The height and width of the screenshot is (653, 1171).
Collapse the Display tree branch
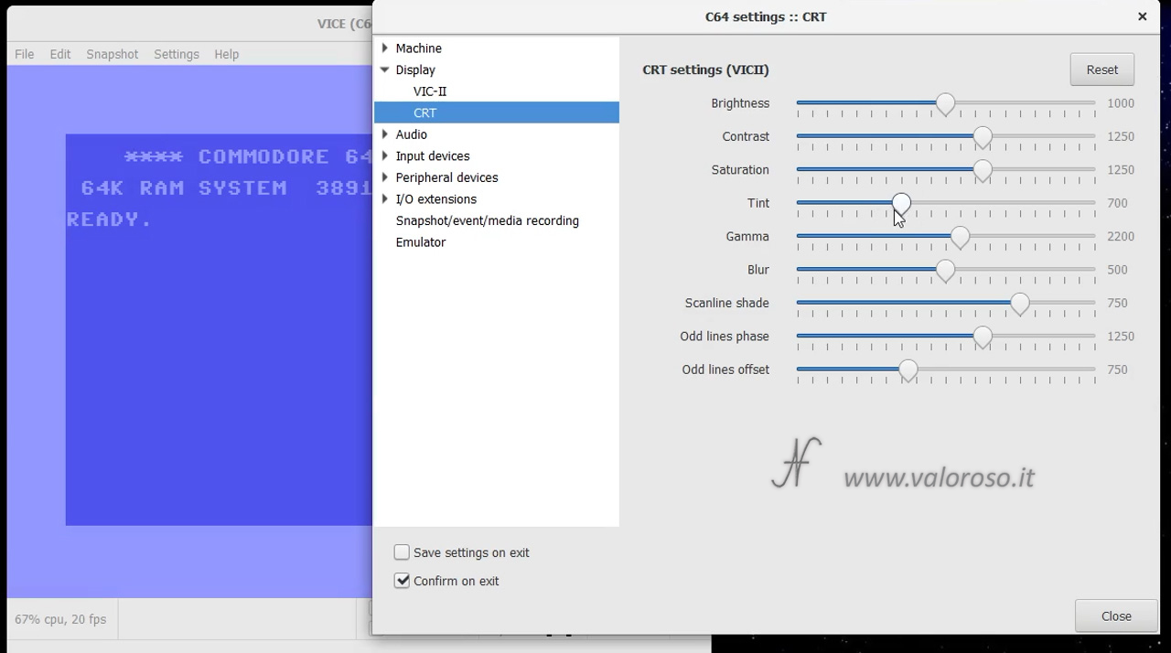pos(385,70)
